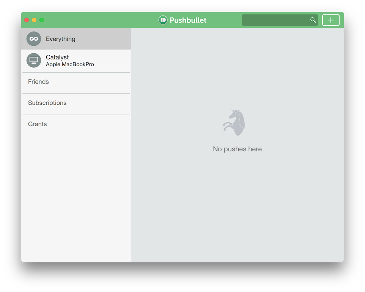Open the Subscriptions section
This screenshot has width=365, height=292.
pos(47,103)
